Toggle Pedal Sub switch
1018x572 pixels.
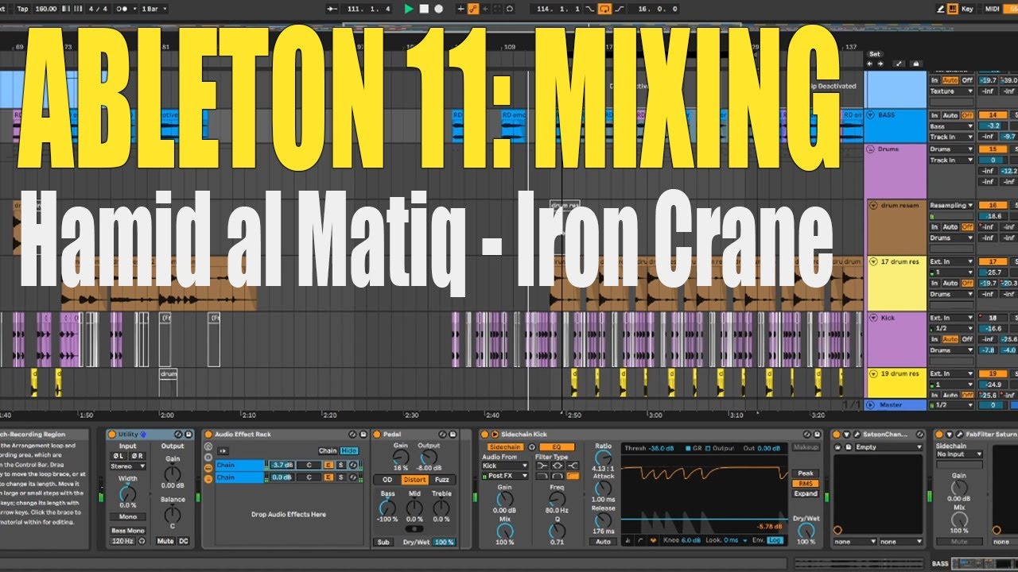click(382, 542)
